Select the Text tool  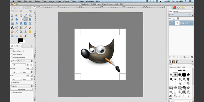12,28
